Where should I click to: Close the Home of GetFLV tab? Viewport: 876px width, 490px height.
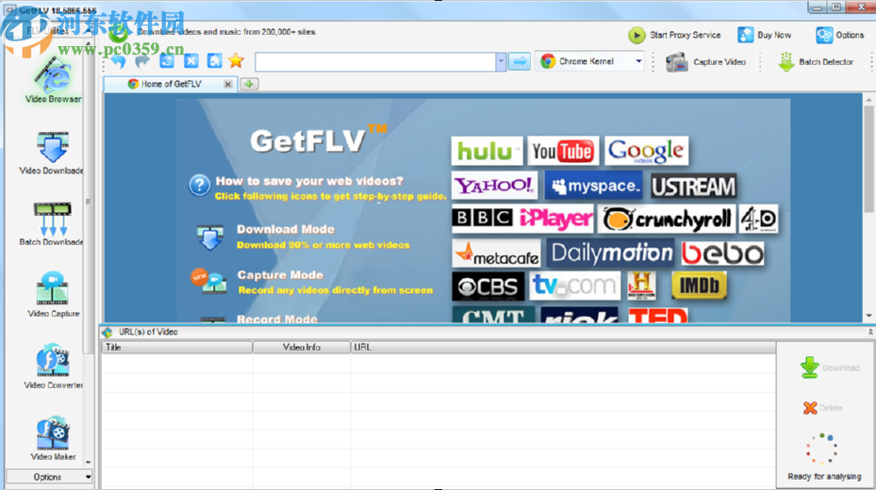pos(227,84)
